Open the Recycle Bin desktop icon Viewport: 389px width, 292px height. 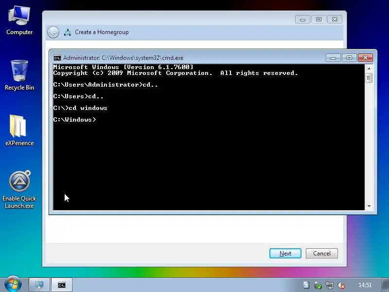[x=19, y=75]
